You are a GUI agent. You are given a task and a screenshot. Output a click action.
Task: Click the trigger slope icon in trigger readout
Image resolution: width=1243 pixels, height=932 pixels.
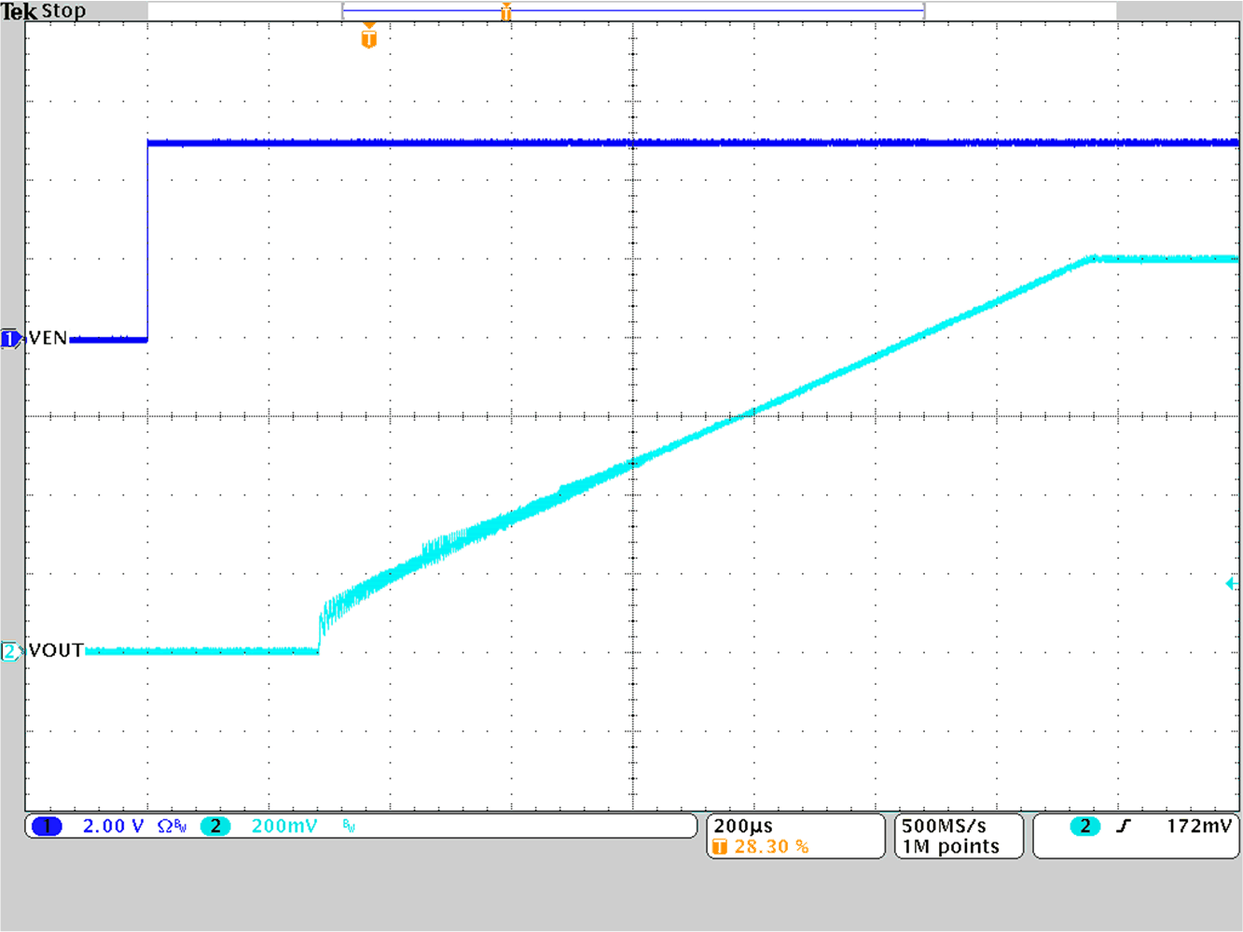tap(1124, 826)
